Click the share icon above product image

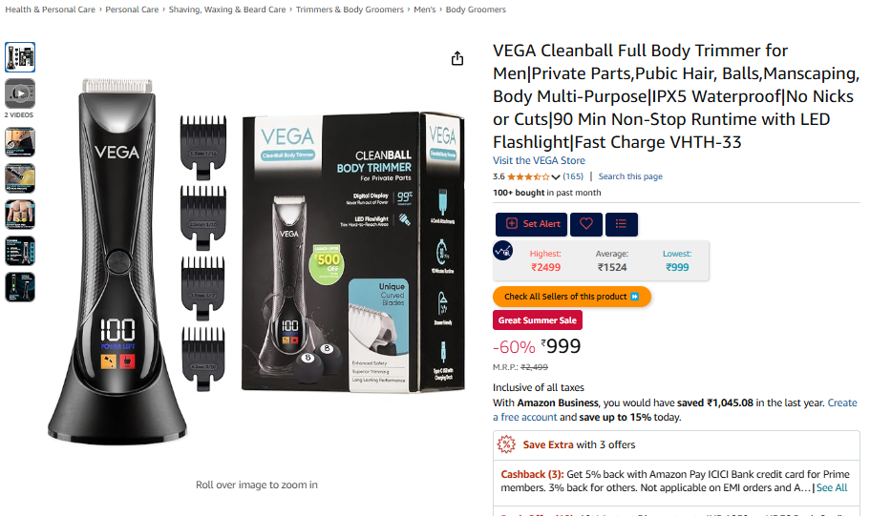point(456,58)
